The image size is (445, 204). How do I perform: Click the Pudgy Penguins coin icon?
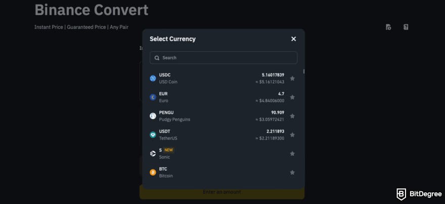tap(153, 116)
